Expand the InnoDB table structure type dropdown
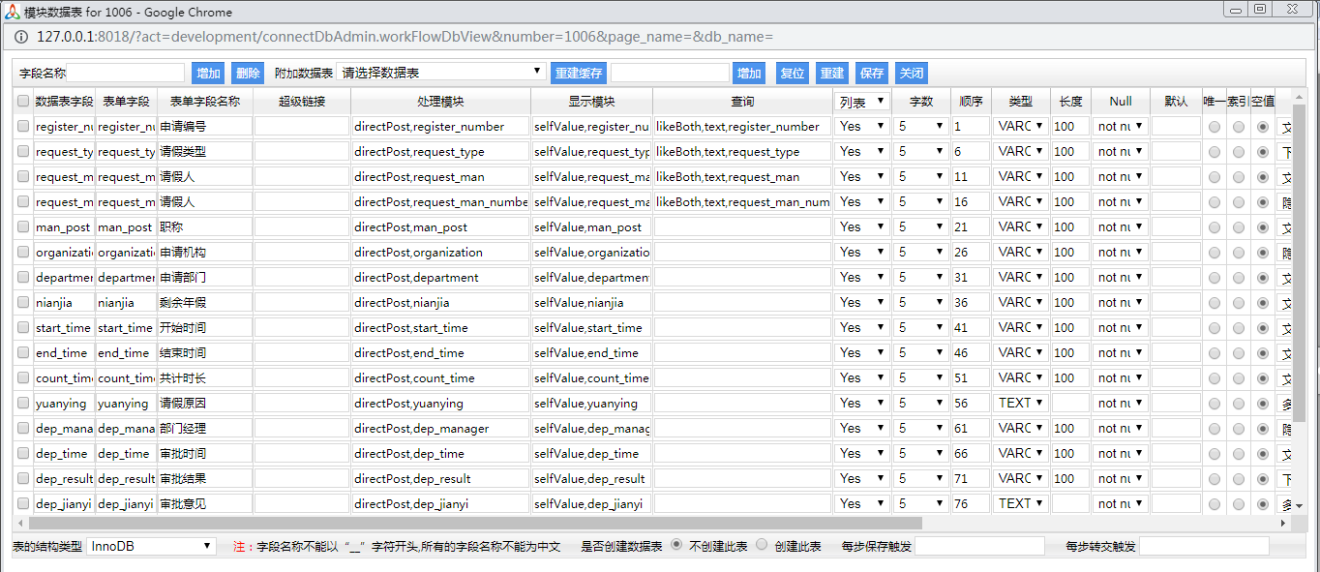The height and width of the screenshot is (572, 1320). click(151, 546)
